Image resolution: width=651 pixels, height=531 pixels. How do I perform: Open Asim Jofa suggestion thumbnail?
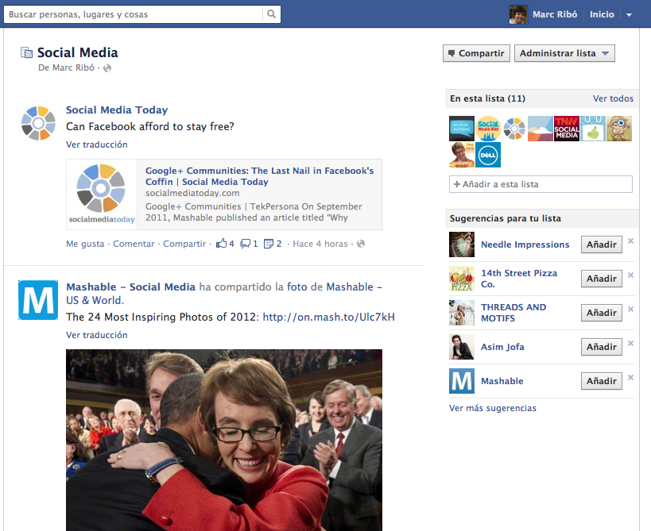point(462,347)
